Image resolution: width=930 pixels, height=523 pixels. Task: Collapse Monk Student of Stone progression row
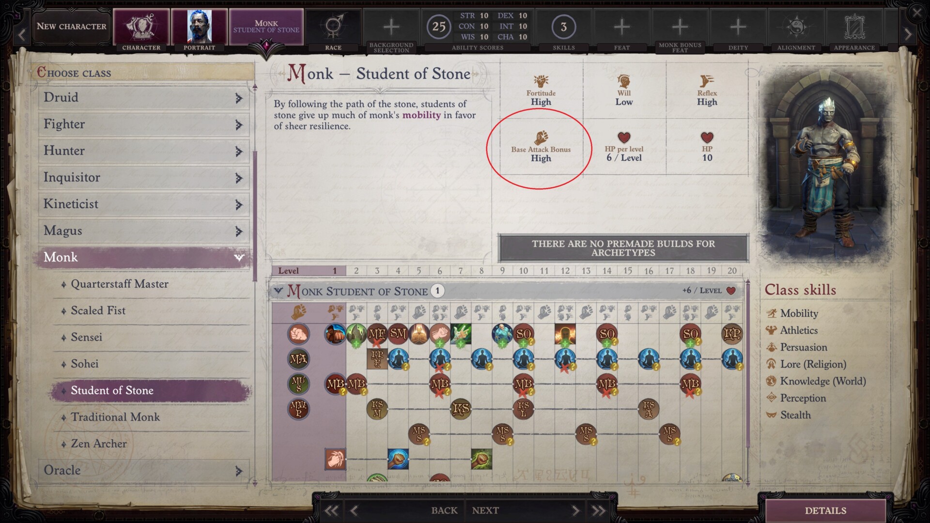(x=279, y=291)
